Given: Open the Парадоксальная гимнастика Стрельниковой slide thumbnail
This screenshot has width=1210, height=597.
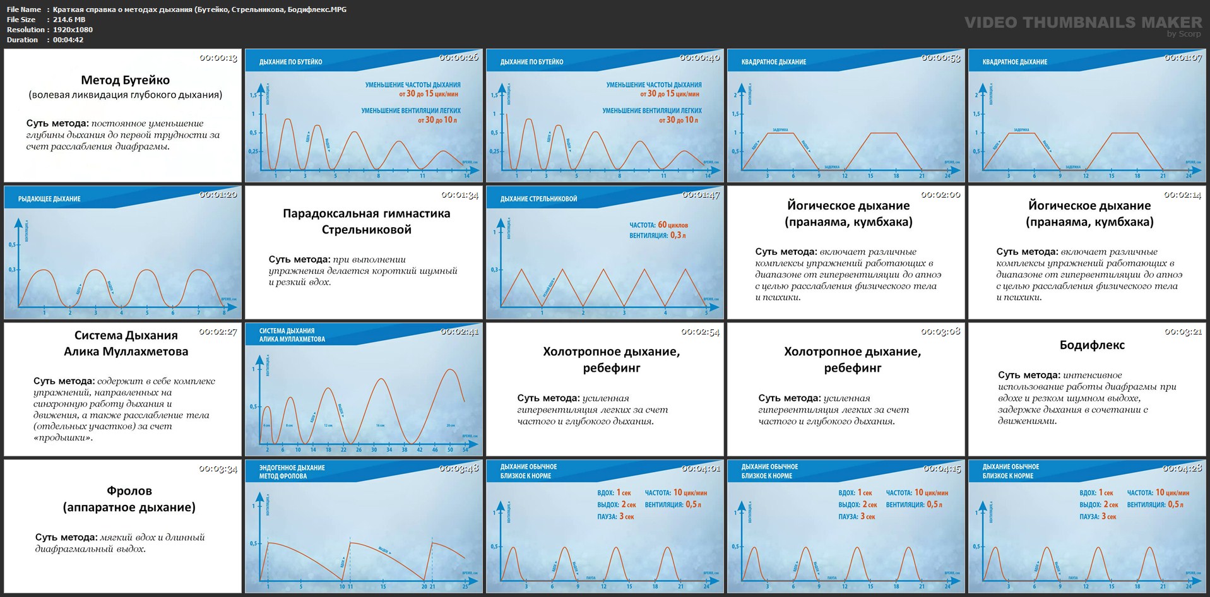Looking at the screenshot, I should pyautogui.click(x=364, y=252).
